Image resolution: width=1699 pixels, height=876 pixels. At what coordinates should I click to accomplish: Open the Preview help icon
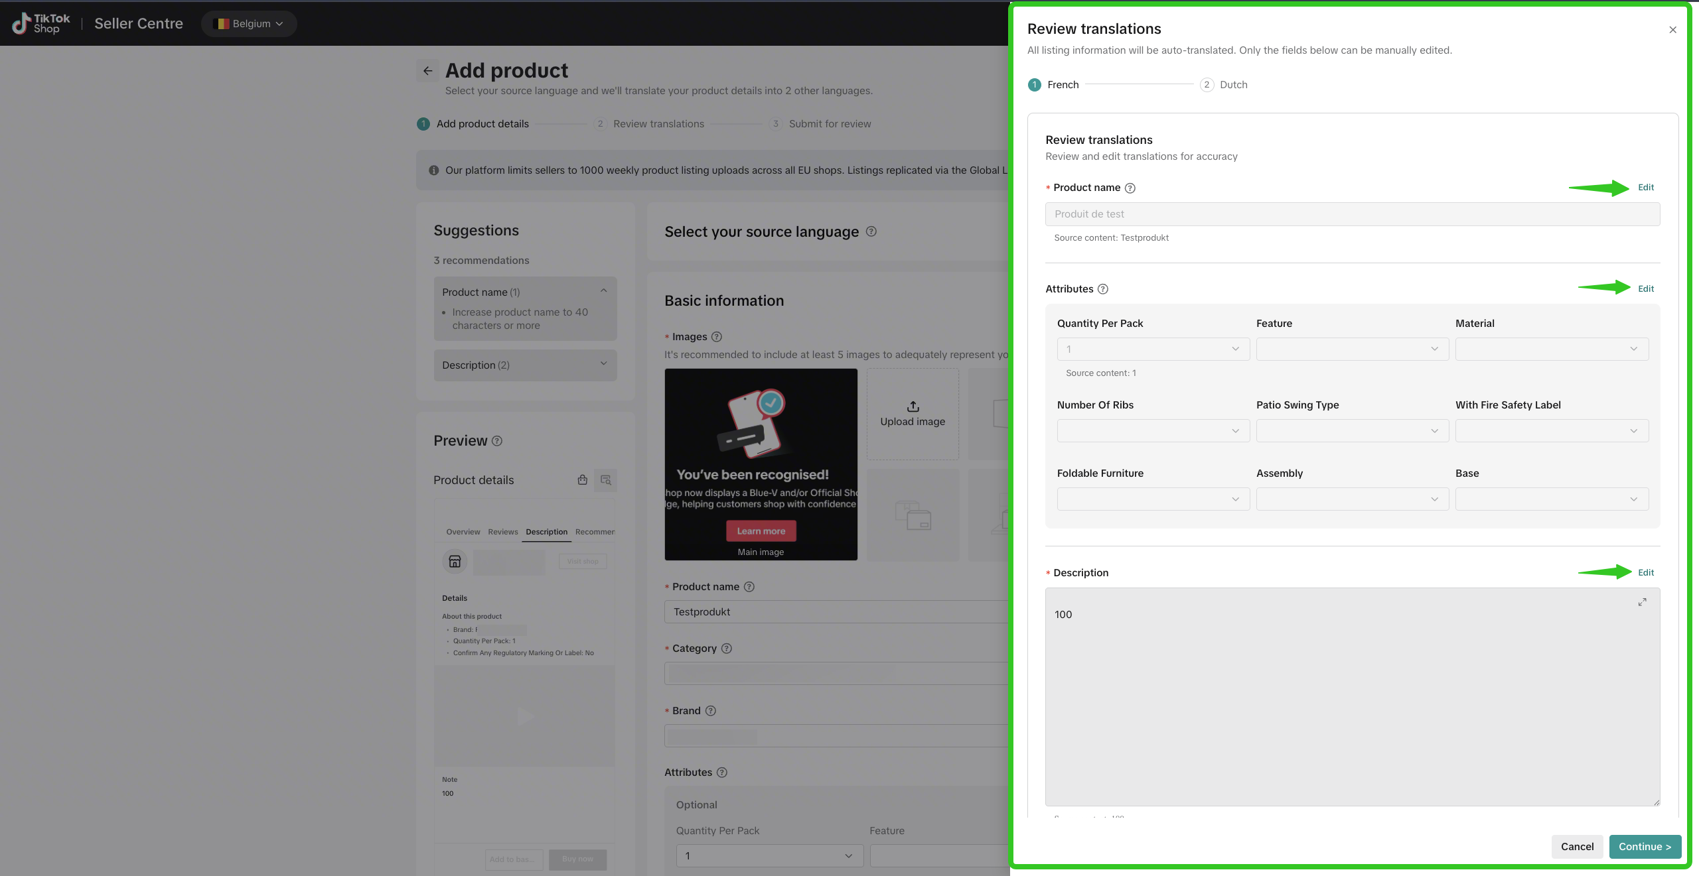click(x=497, y=441)
